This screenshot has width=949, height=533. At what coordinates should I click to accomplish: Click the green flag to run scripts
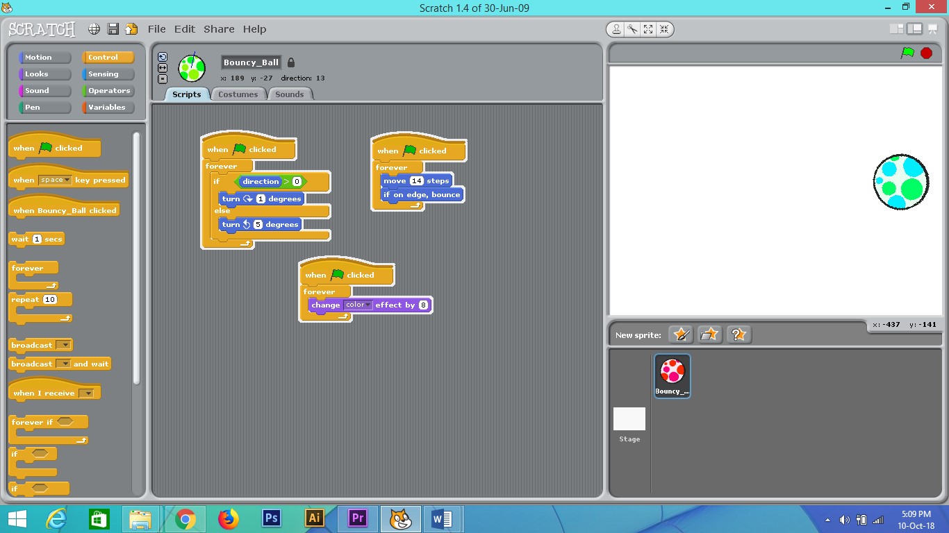tap(907, 53)
